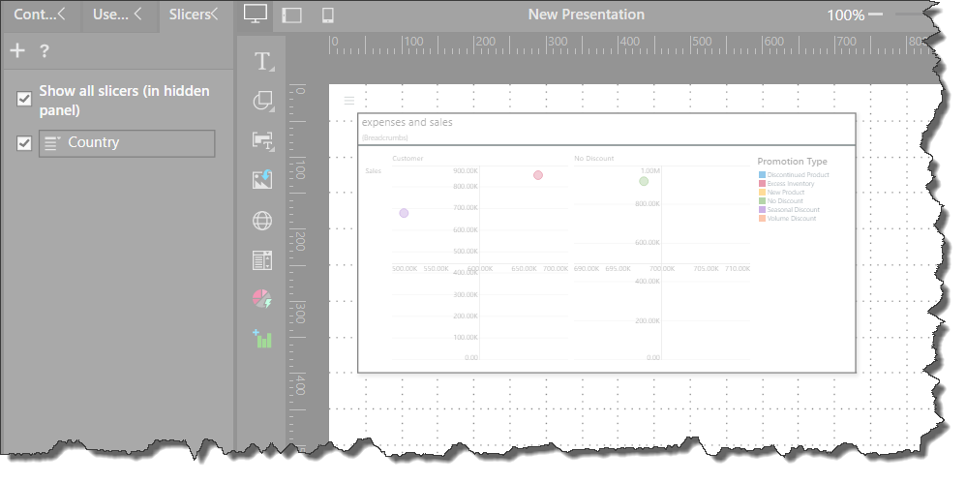Click the No Discount chart panel label
Screen dimensions: 966x482
[x=594, y=159]
